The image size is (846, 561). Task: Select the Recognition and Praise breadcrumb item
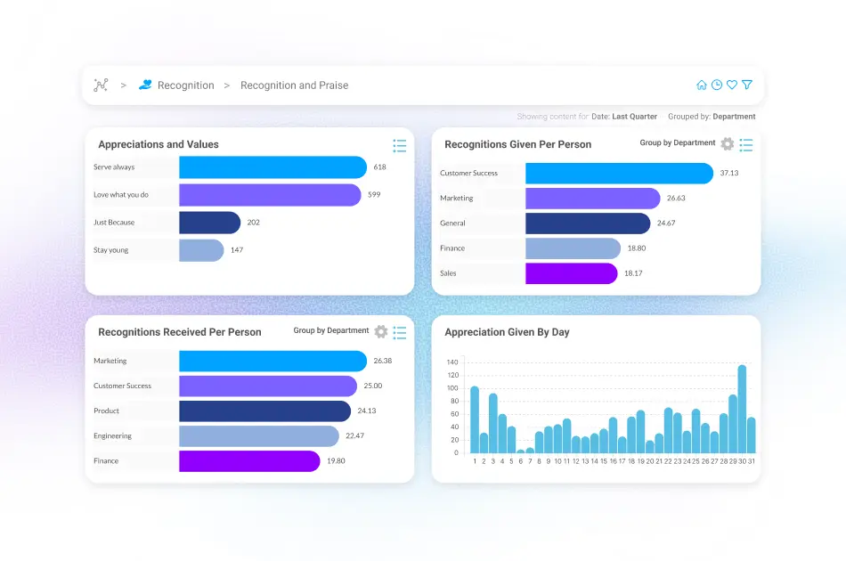point(294,85)
